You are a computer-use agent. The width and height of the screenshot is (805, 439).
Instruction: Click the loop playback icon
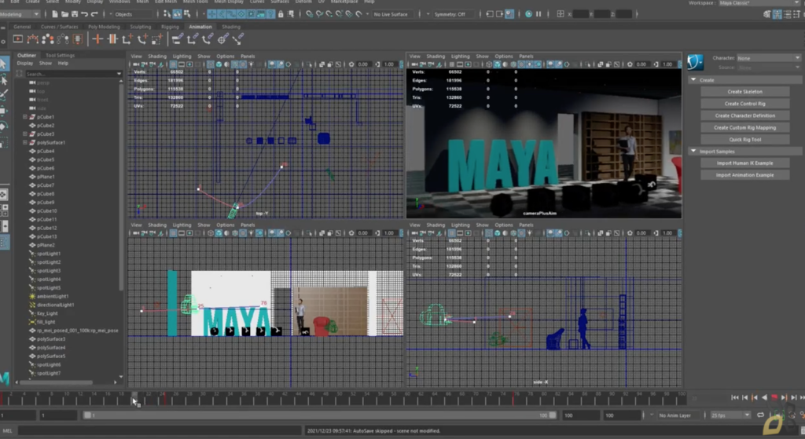tap(760, 415)
